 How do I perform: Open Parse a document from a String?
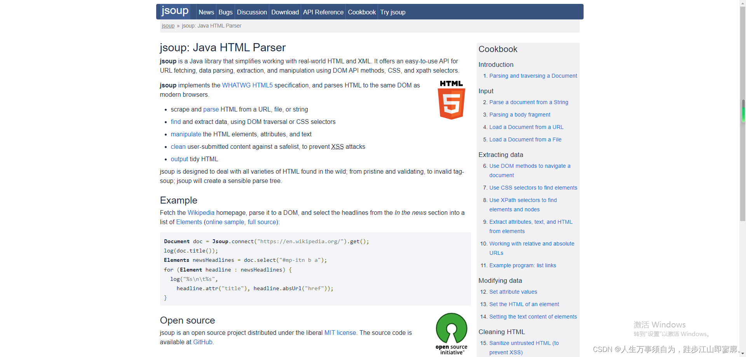coord(528,102)
